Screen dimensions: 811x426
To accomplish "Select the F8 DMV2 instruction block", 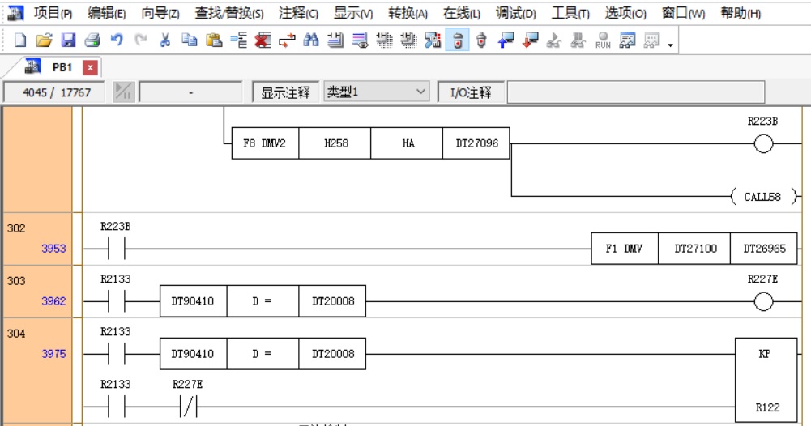I will (265, 143).
